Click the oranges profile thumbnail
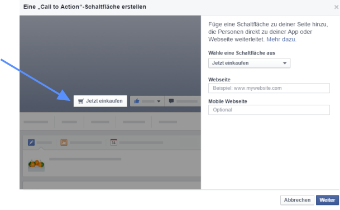The image size is (340, 210). click(x=36, y=165)
